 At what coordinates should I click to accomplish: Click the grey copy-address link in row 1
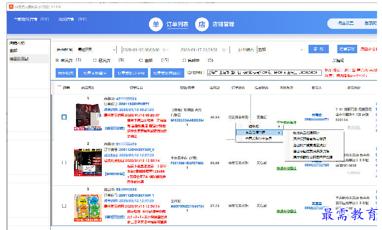click(354, 127)
